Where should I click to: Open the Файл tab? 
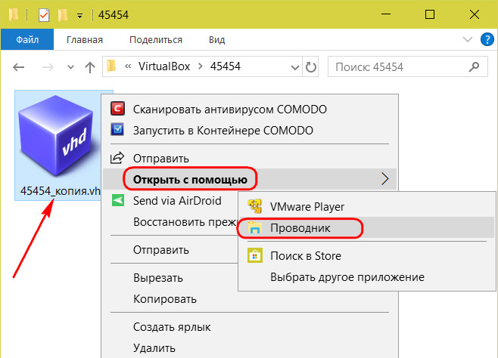tap(27, 39)
